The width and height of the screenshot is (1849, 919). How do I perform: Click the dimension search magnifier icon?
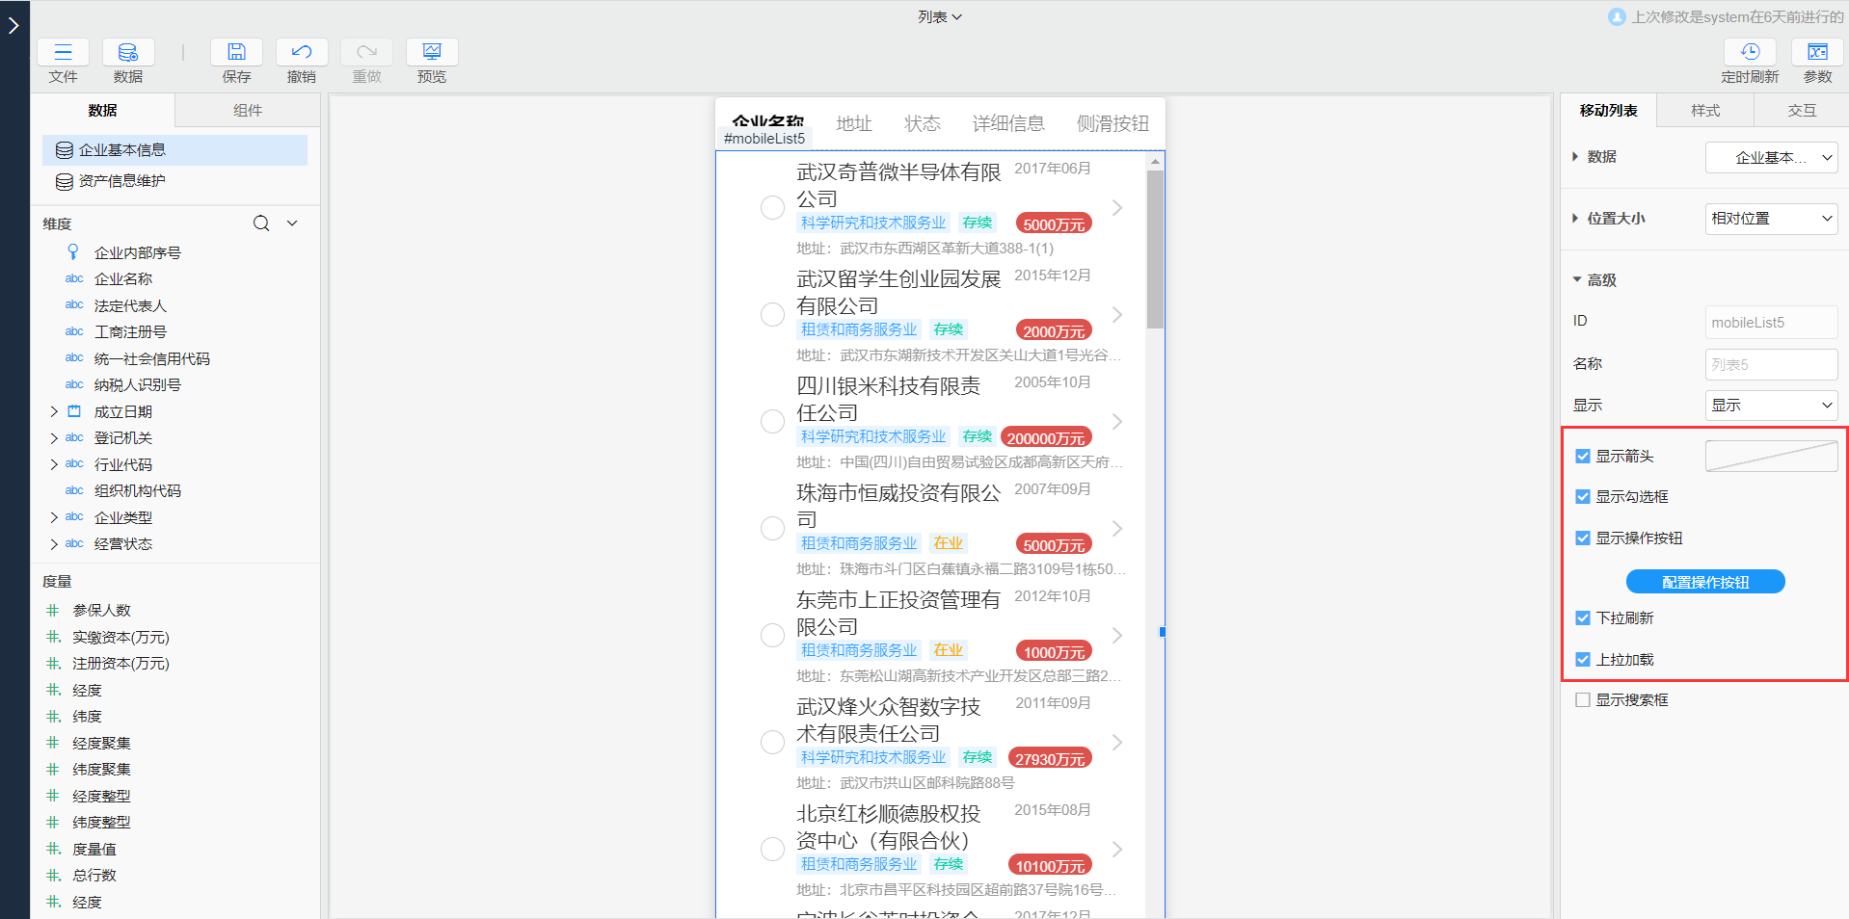pyautogui.click(x=260, y=223)
